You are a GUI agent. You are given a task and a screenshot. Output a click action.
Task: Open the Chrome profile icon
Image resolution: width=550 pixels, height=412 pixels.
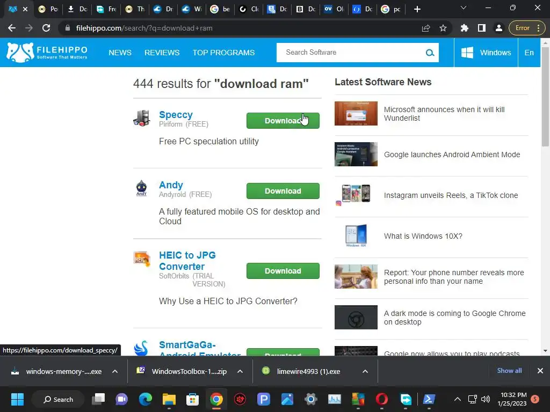499,28
